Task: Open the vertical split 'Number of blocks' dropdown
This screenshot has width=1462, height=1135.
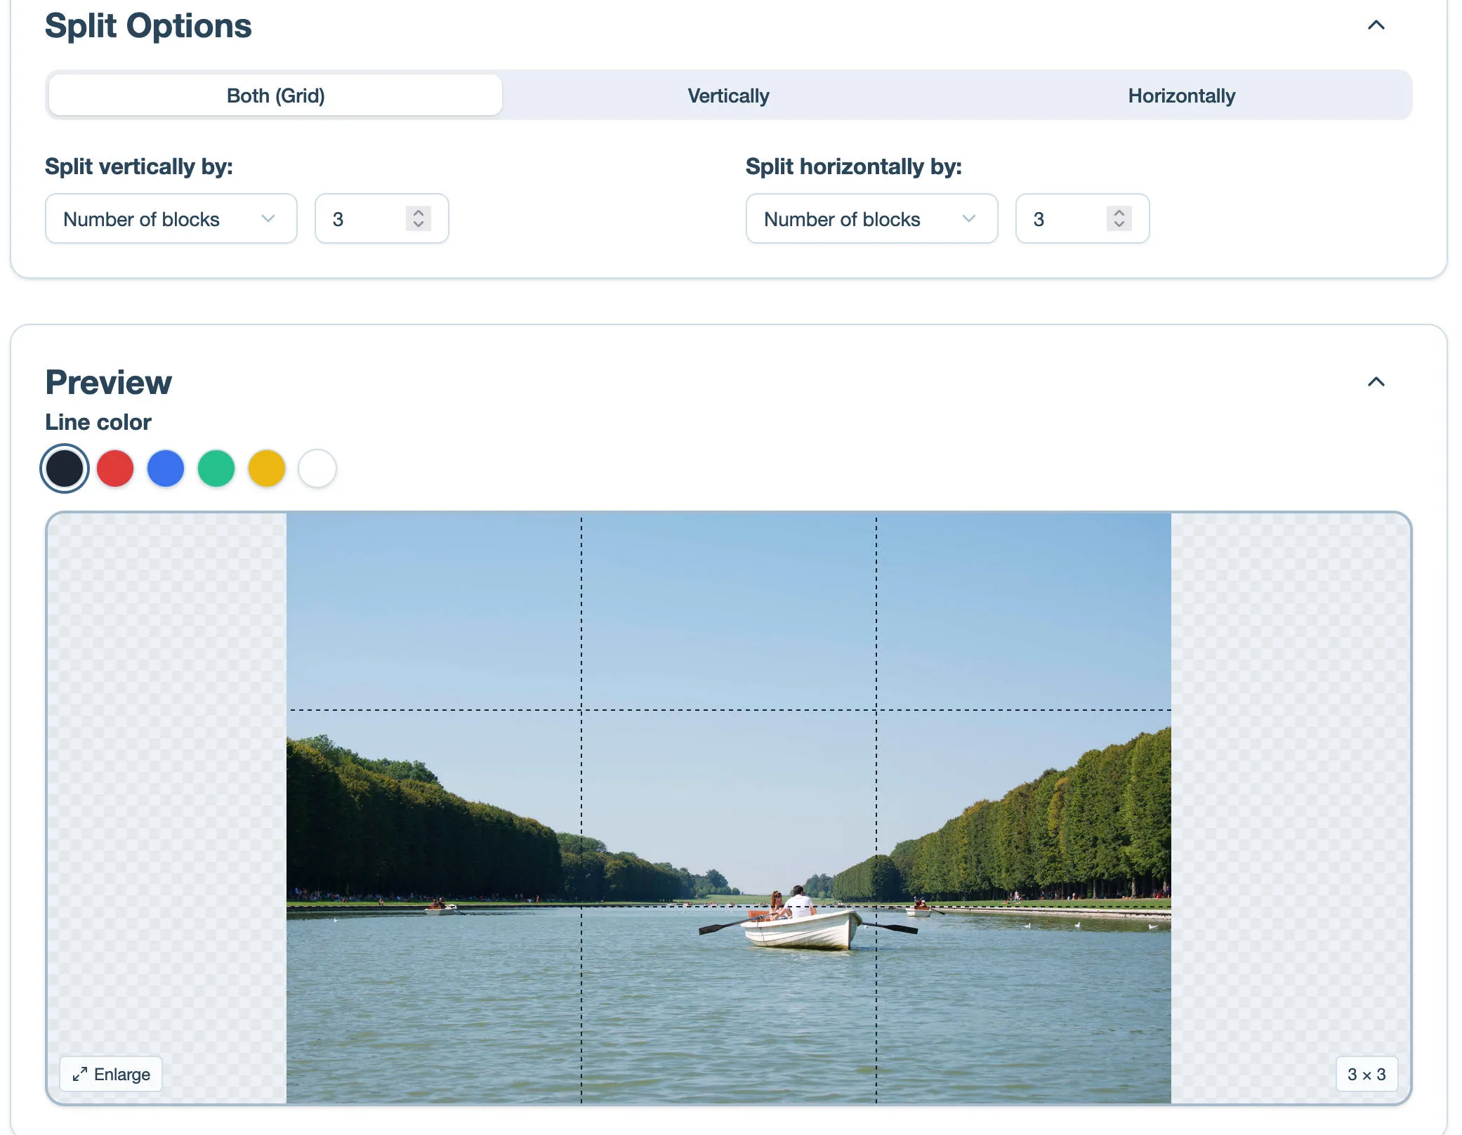Action: (x=171, y=219)
